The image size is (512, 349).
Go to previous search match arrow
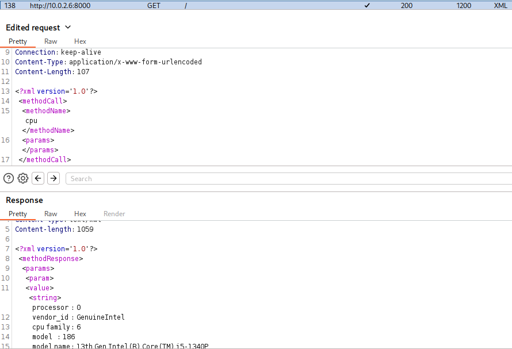pyautogui.click(x=38, y=178)
